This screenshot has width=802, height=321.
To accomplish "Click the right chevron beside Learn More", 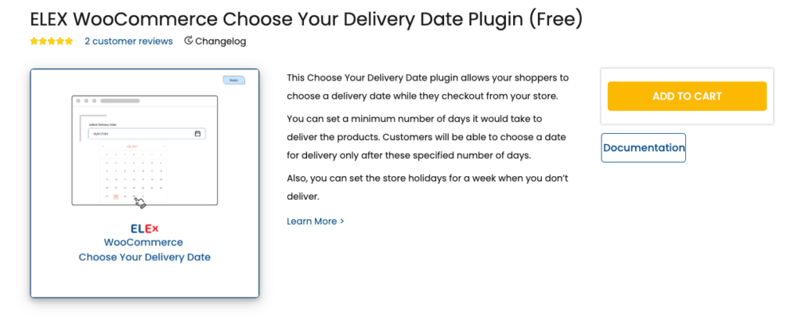I will (x=342, y=222).
